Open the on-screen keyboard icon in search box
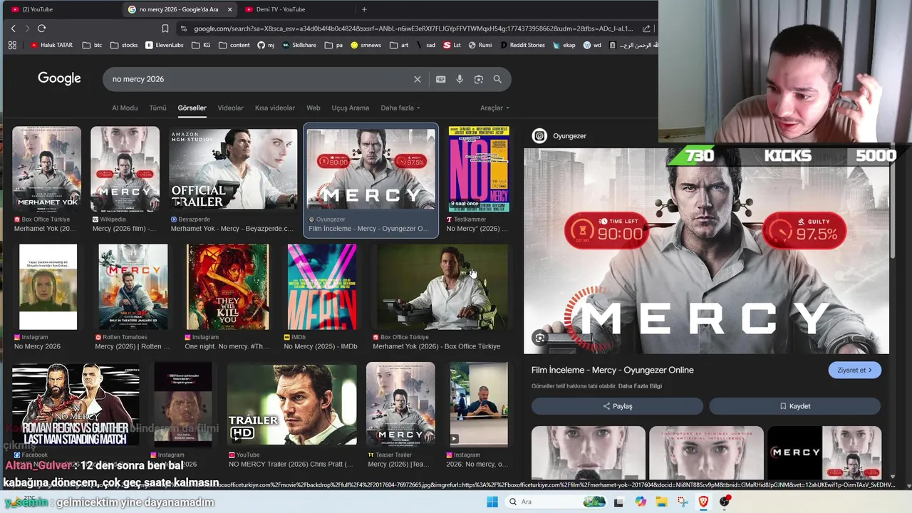 [440, 79]
